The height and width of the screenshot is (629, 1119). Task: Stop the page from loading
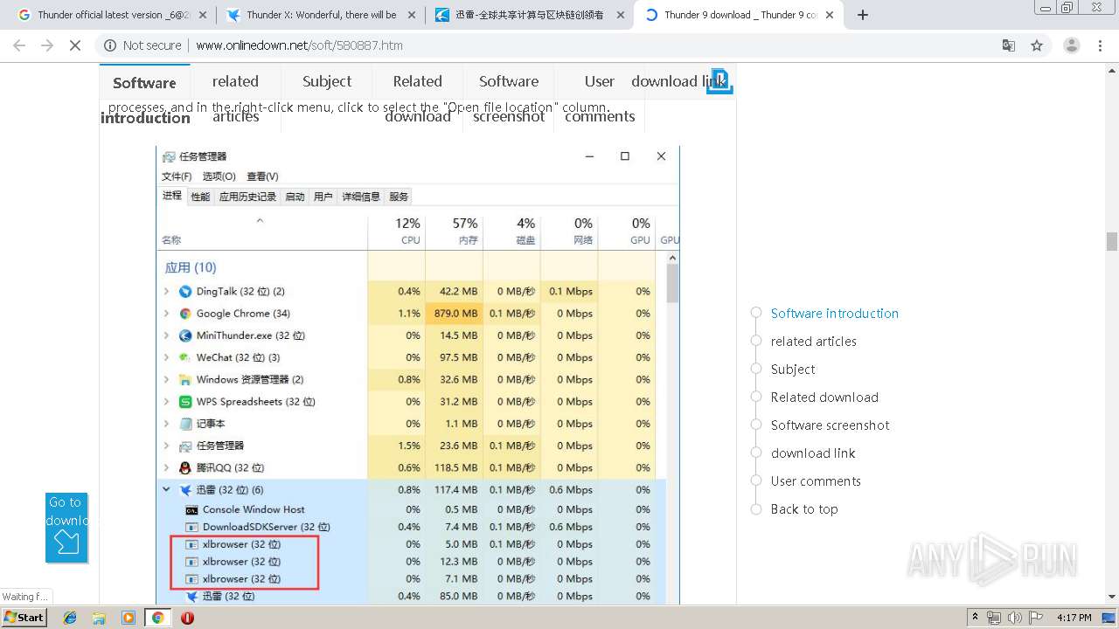pos(75,45)
